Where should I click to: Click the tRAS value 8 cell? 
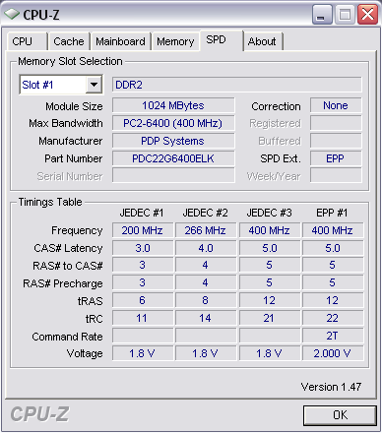click(x=206, y=300)
